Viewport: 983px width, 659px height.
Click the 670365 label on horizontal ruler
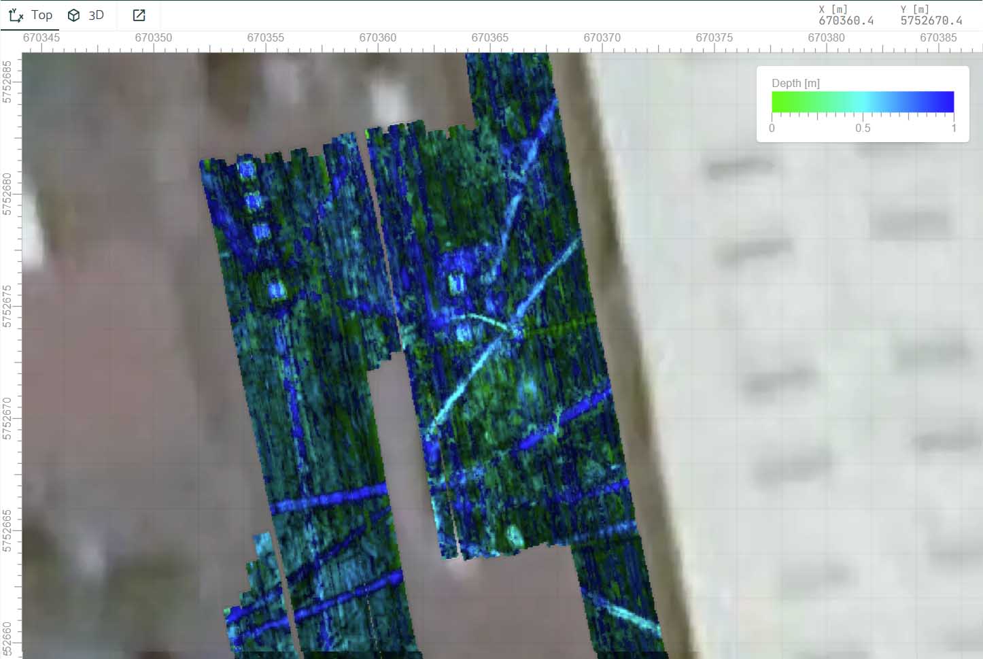point(489,37)
